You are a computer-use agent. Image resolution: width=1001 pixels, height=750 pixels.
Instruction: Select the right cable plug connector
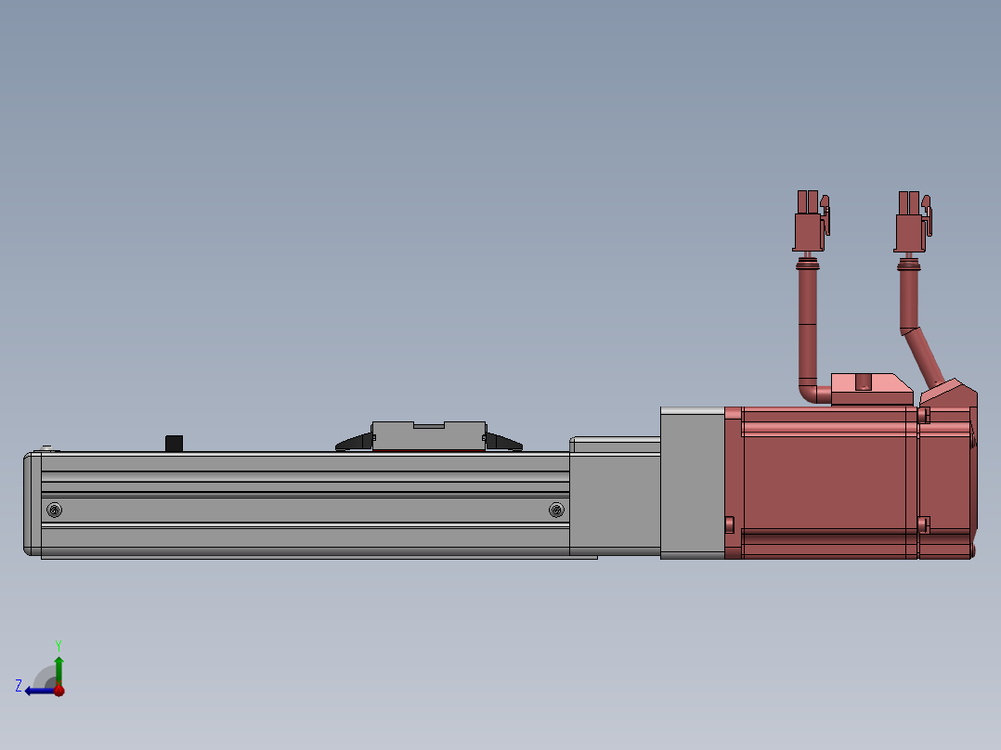911,223
